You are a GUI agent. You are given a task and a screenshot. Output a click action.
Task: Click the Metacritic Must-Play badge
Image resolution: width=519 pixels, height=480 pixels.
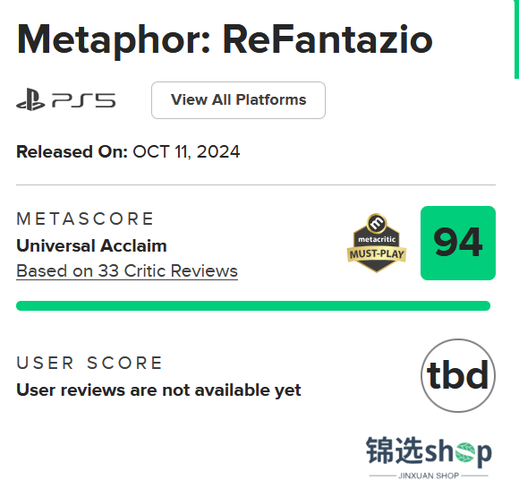[377, 243]
